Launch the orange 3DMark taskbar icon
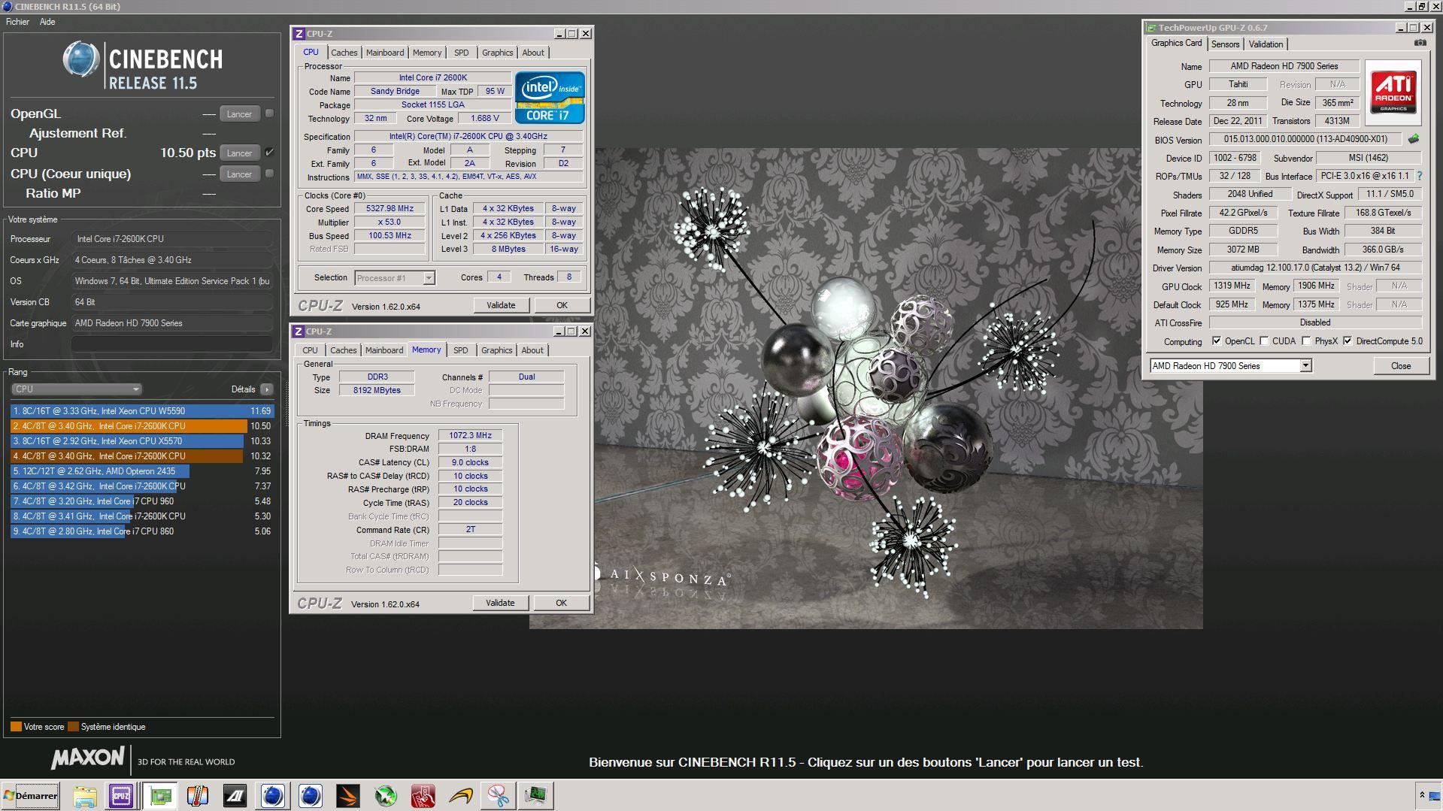Viewport: 1443px width, 811px height. [x=348, y=796]
